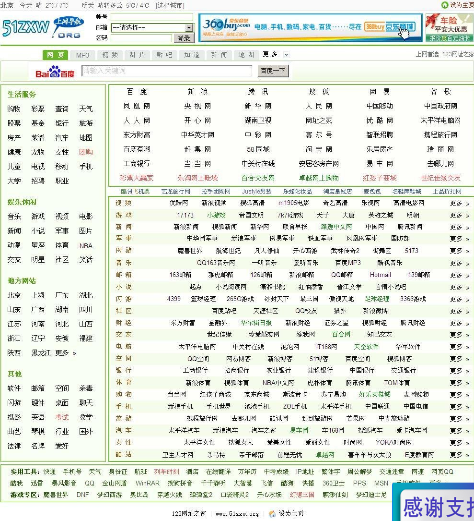Open the 喜羊羊与灰太狼 link
474x521 pixels.
coord(369,455)
